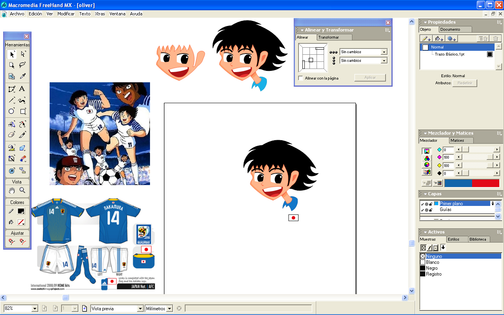Collapse the Propiedades panel
Viewport: 504px width, 315px height.
pyautogui.click(x=425, y=22)
